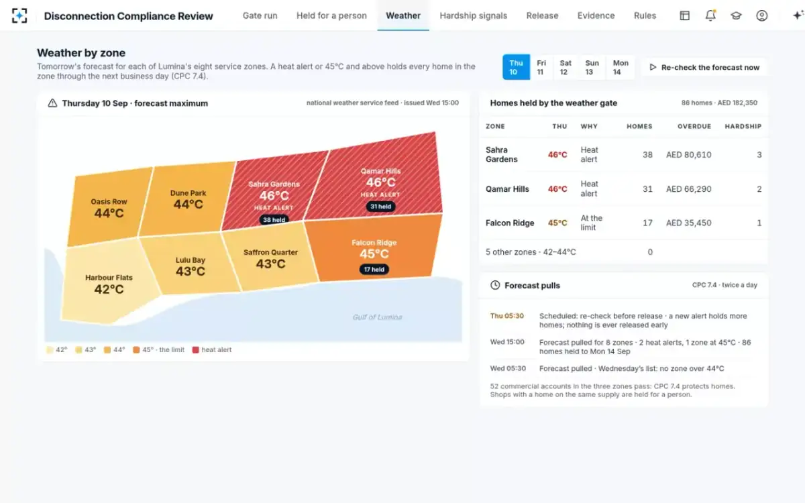Screen dimensions: 805x503
Task: Select the Mon 14 day
Action: pyautogui.click(x=621, y=67)
